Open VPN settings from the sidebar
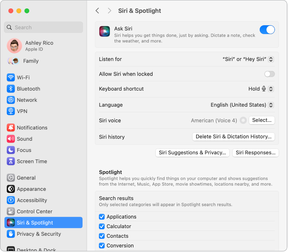288x252 pixels. (11, 111)
